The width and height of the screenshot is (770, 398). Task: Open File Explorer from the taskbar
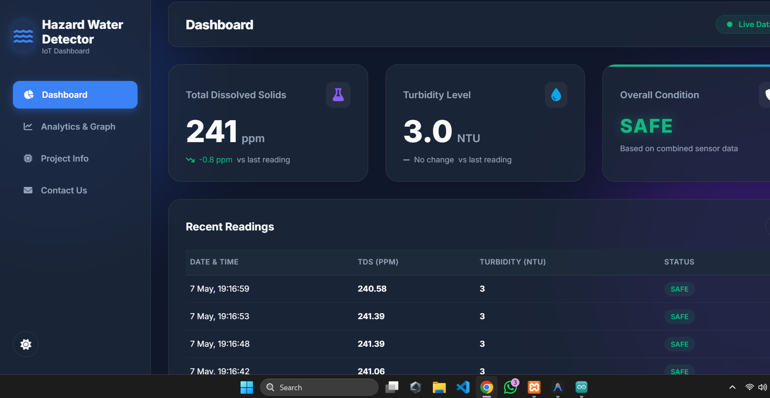pyautogui.click(x=439, y=387)
